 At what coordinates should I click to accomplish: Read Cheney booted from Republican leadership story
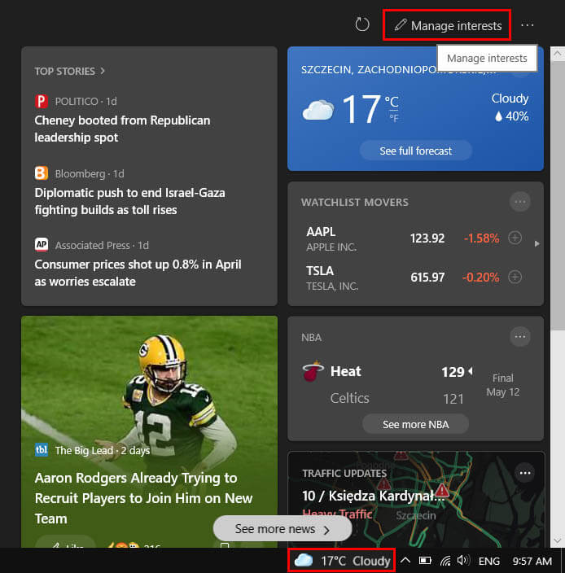coord(122,129)
